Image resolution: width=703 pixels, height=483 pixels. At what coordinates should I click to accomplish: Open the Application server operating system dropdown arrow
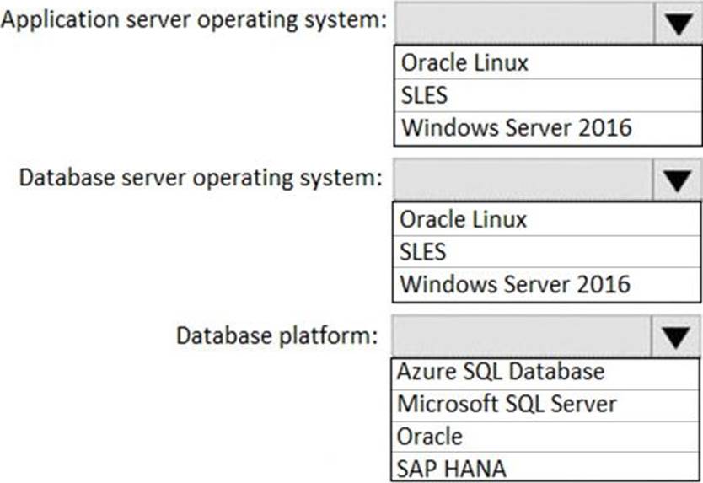point(679,23)
